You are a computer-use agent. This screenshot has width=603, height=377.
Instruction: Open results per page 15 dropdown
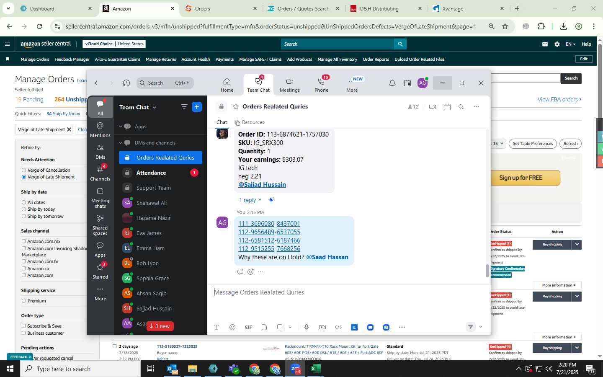498,144
